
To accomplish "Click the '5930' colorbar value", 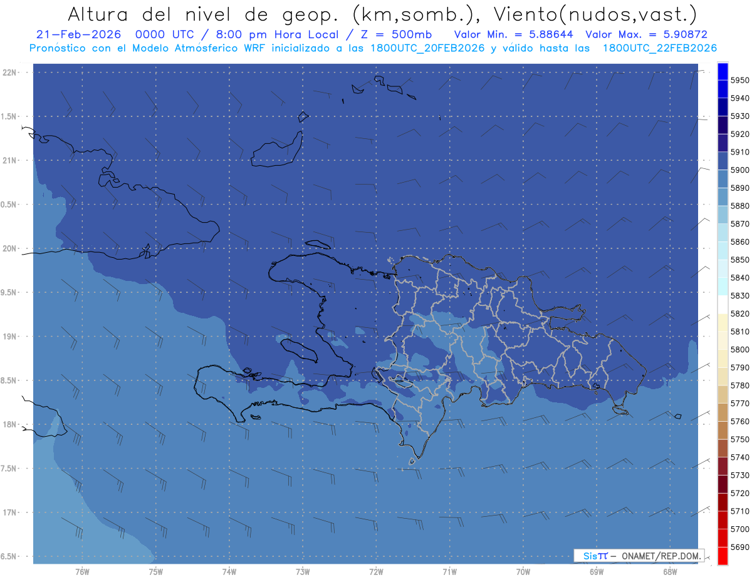I will pos(740,116).
